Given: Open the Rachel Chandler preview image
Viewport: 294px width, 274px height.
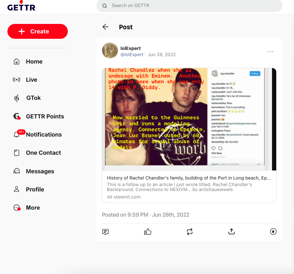Looking at the screenshot, I should click(x=189, y=119).
